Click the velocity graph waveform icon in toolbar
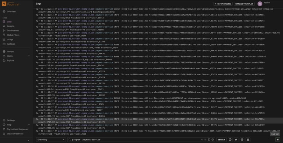The image size is (283, 143). click(236, 140)
